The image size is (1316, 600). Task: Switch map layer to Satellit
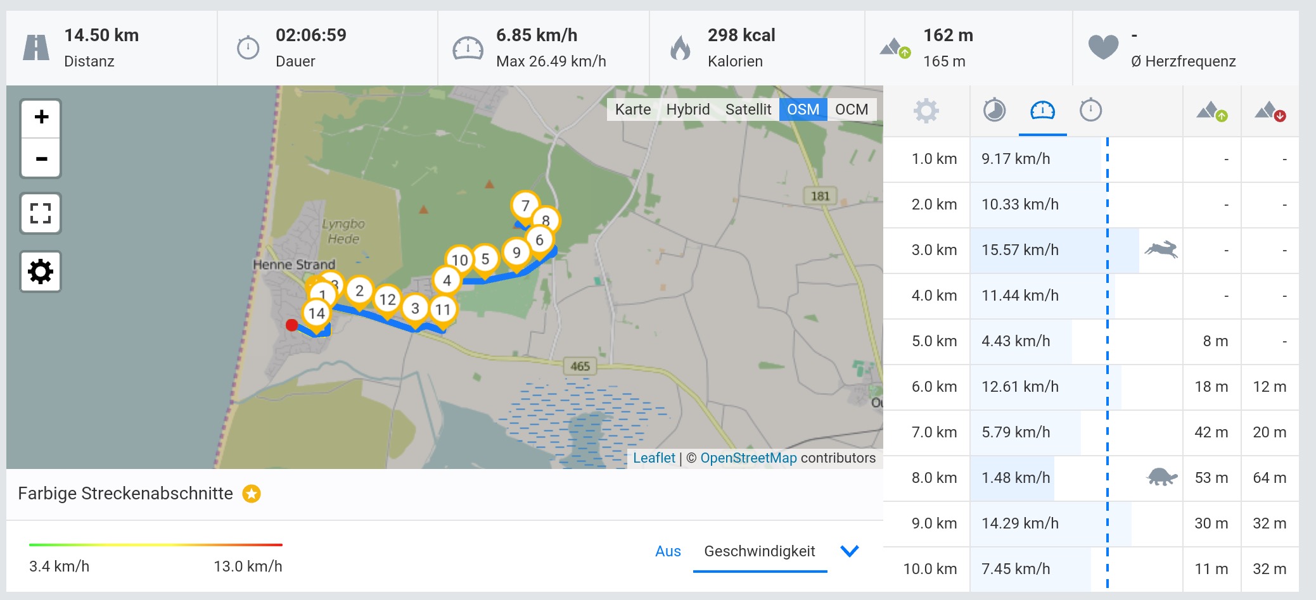(748, 109)
